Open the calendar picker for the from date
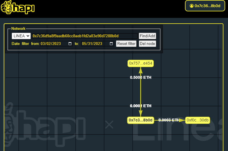This screenshot has width=228, height=151. pos(70,44)
